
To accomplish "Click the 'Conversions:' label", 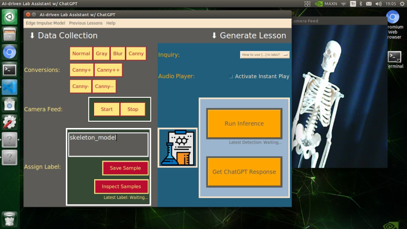I will pos(42,70).
